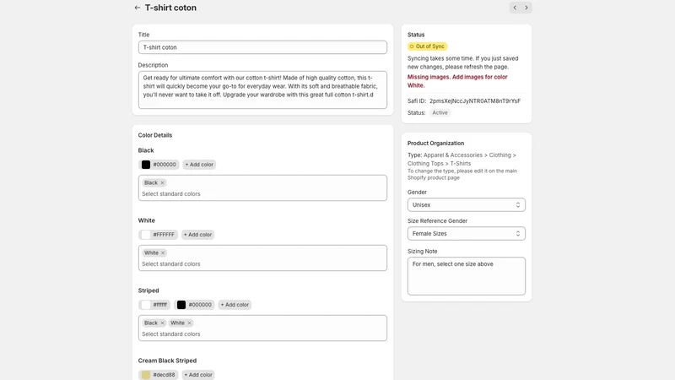Viewport: 675px width, 380px height.
Task: Open the #000000 swatch under Striped
Action: [x=194, y=305]
